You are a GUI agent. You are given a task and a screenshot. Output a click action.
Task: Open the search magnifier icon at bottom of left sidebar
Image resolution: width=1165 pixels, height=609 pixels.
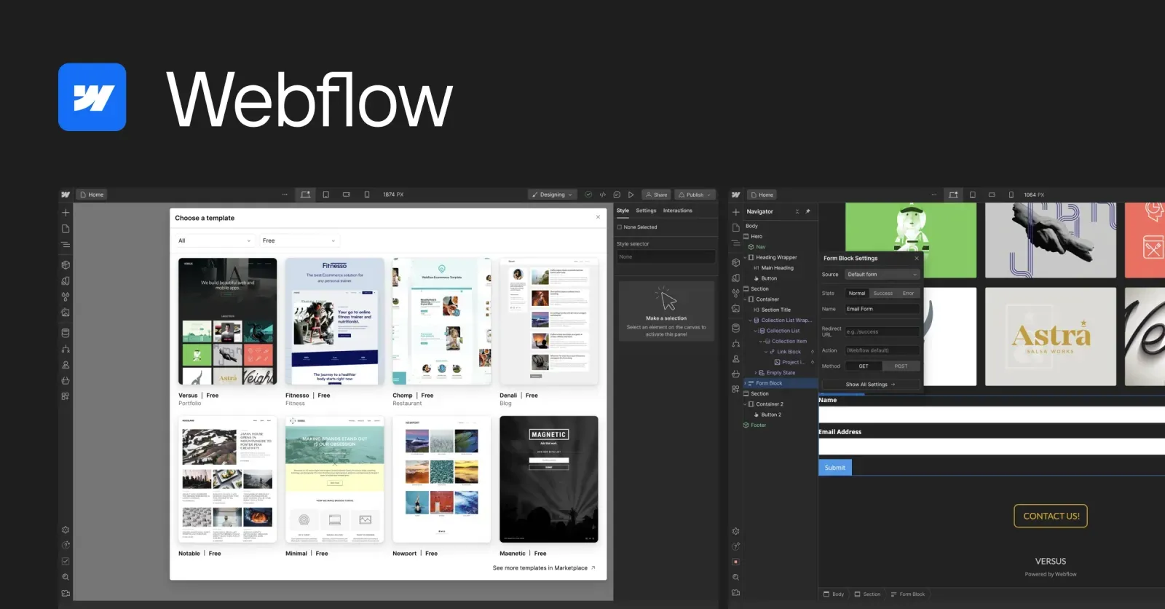point(66,577)
